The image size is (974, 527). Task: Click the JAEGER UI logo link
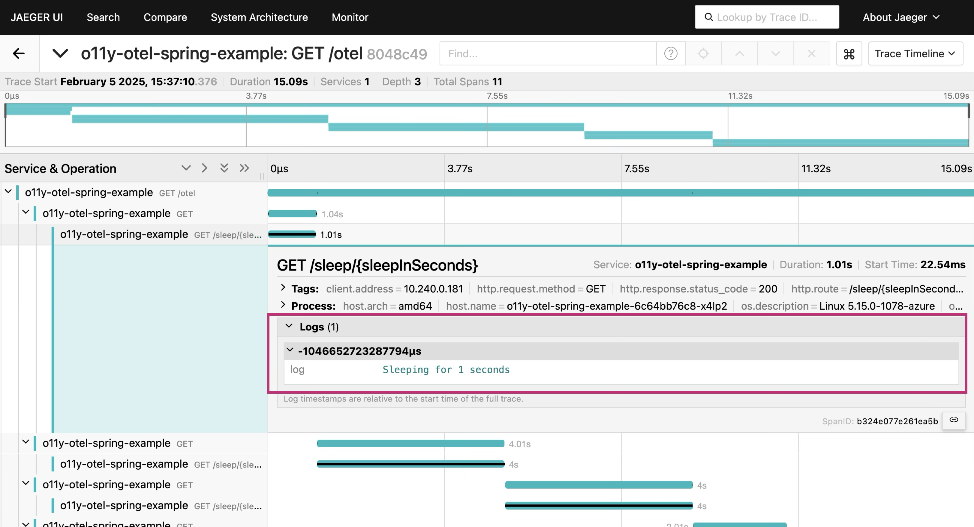pyautogui.click(x=37, y=17)
